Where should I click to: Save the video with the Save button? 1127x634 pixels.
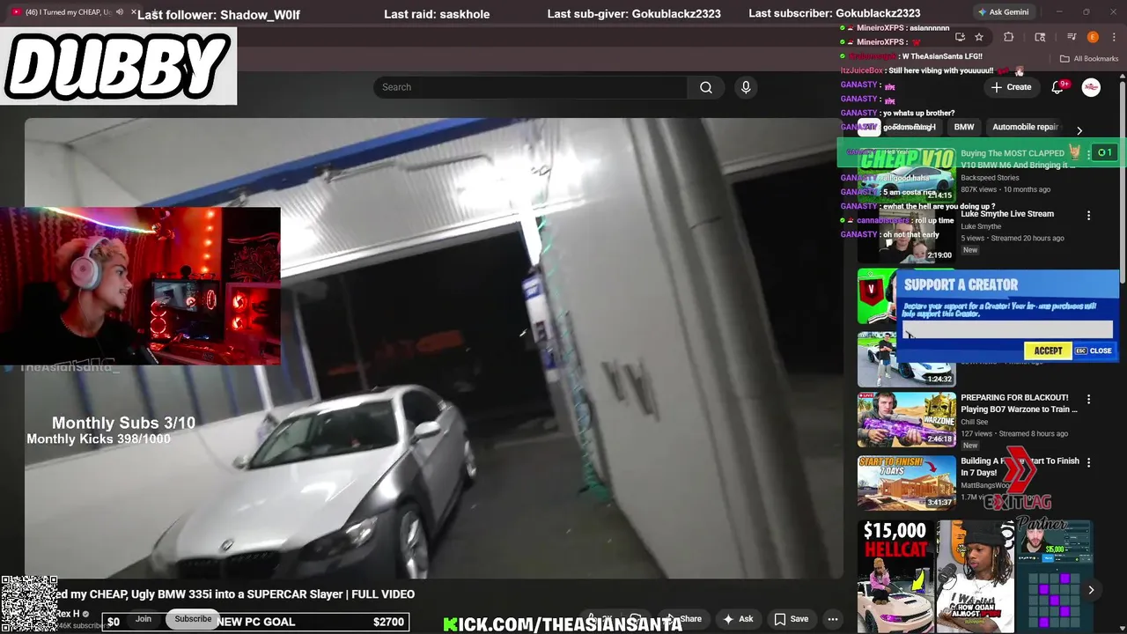click(791, 619)
